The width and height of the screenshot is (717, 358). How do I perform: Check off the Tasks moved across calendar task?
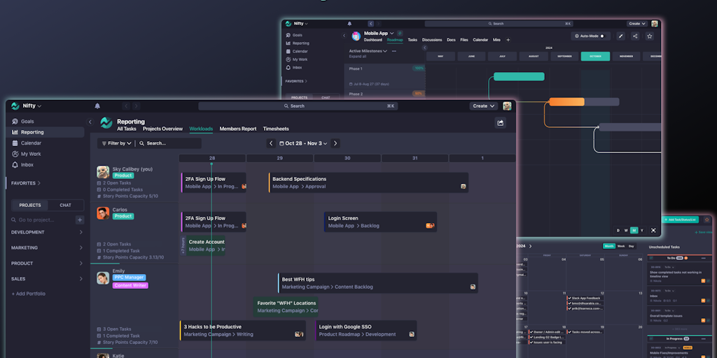(570, 332)
